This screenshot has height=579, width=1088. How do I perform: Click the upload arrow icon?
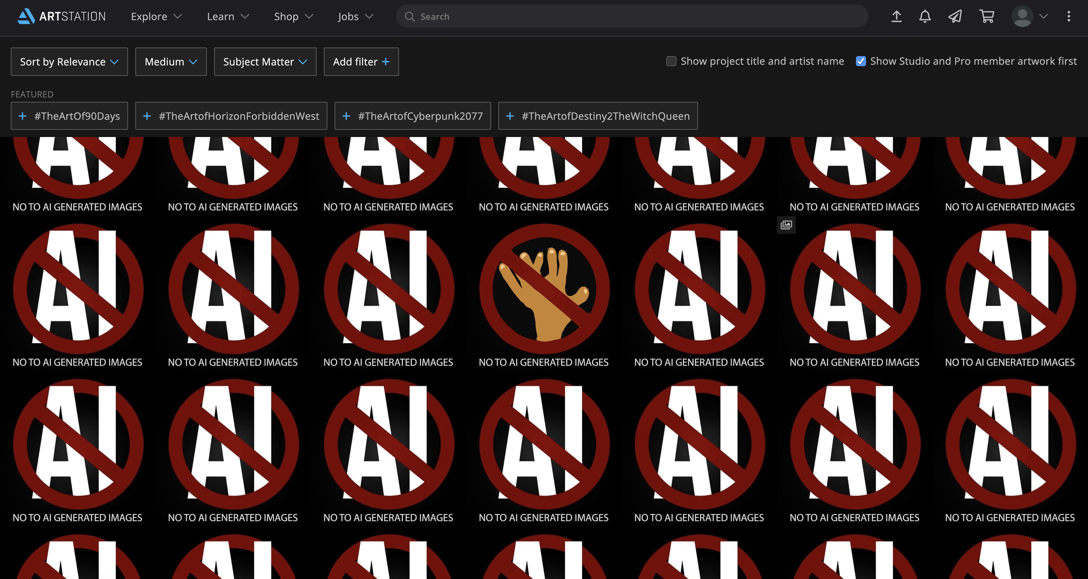[x=896, y=17]
